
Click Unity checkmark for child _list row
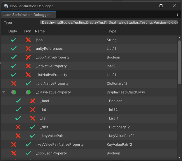[18, 118]
